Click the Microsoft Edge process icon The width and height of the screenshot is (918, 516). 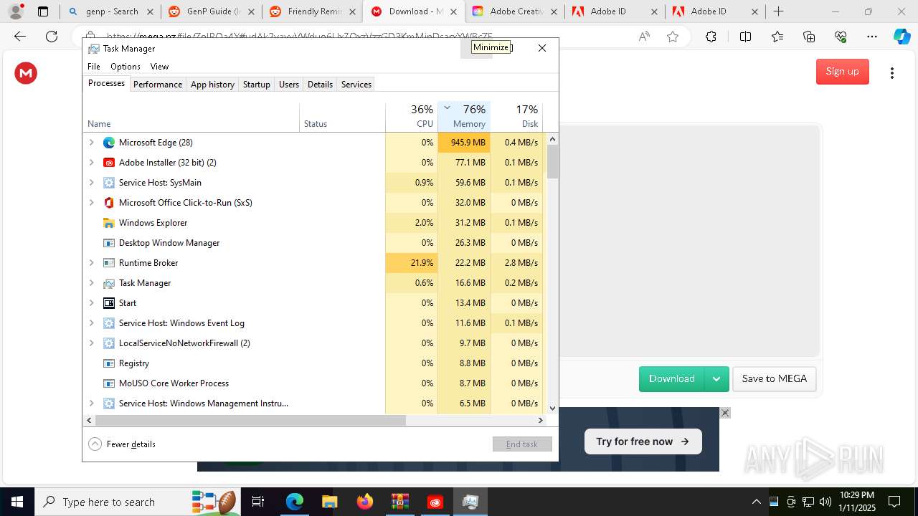coord(109,143)
